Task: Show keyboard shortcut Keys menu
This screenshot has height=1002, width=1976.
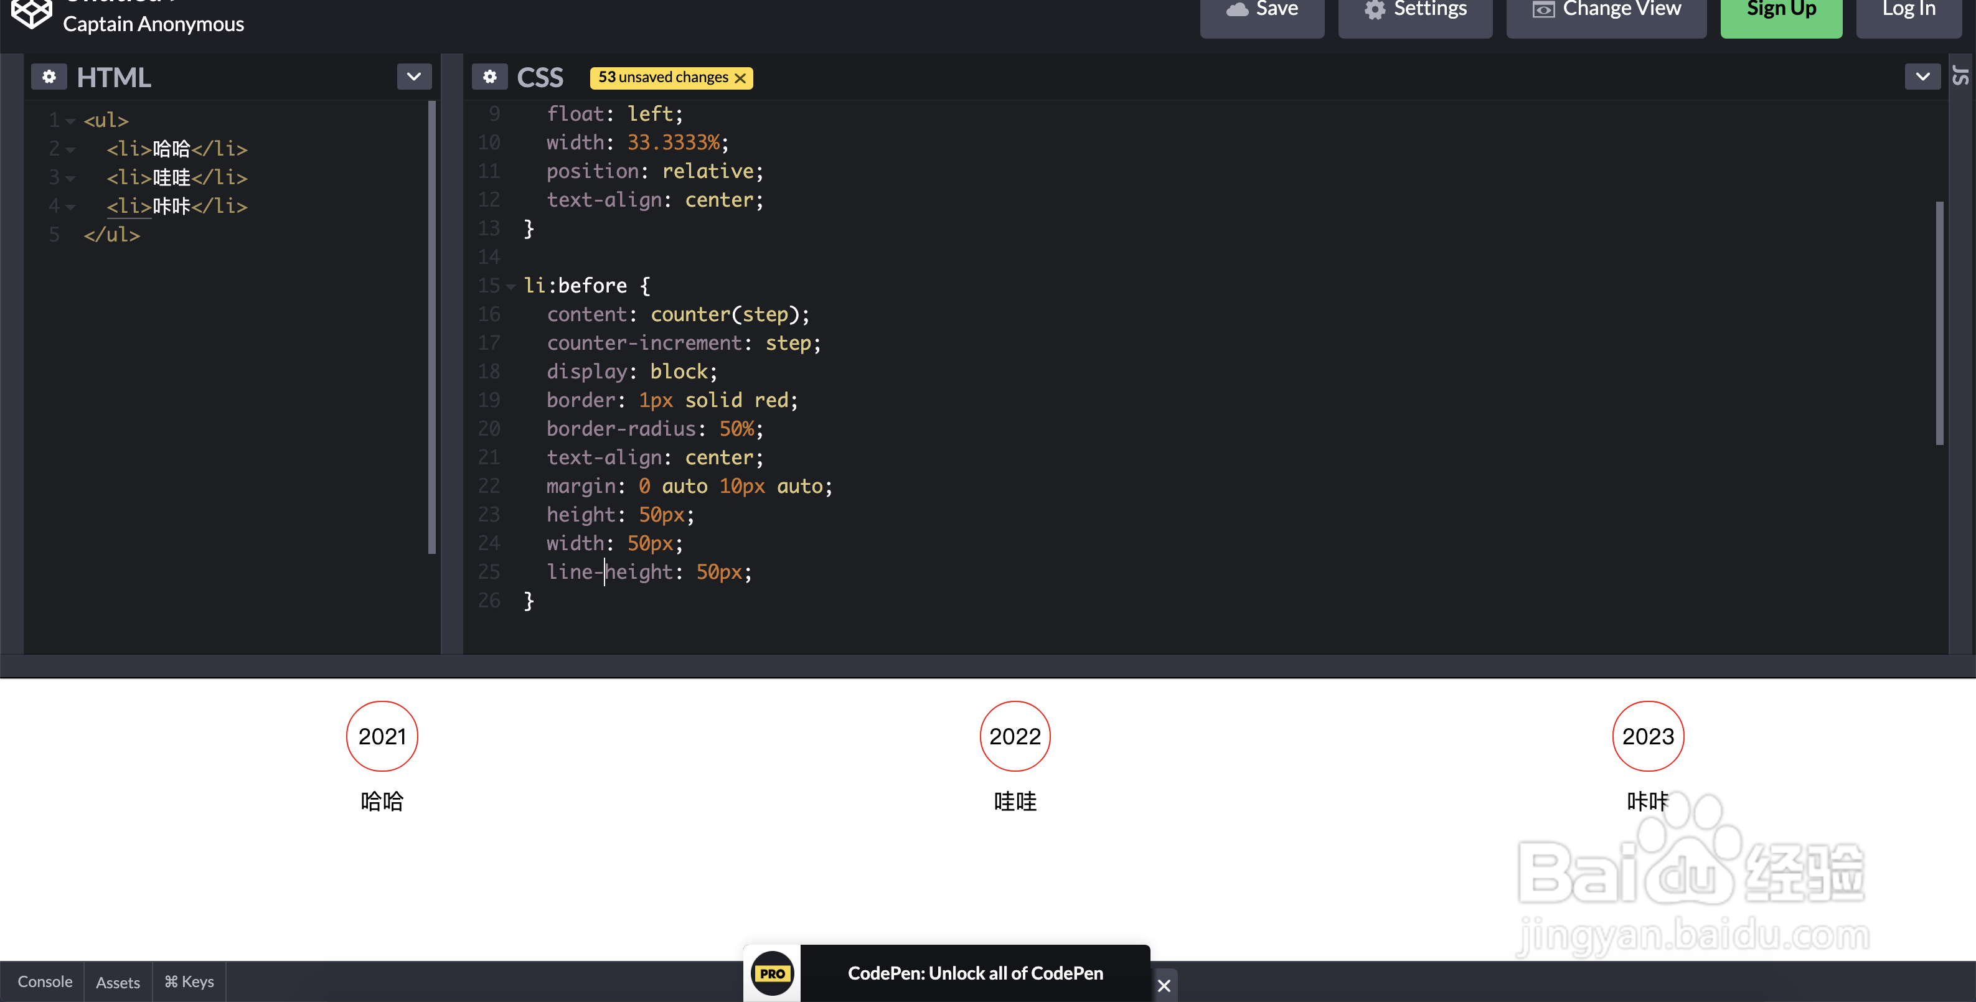Action: pos(189,982)
